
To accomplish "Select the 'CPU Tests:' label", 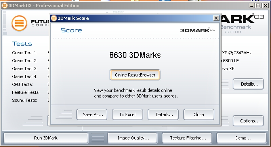I will pos(22,84).
